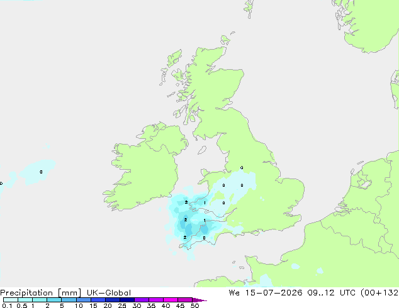This screenshot has width=399, height=308.
Task: Click the 0.5–1 mm legend color box
Action: pyautogui.click(x=25, y=300)
